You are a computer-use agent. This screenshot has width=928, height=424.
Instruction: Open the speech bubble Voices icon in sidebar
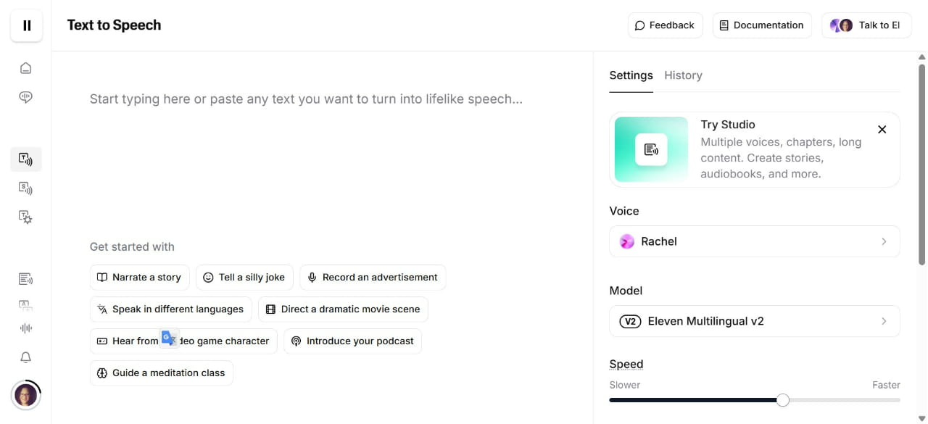pos(26,97)
